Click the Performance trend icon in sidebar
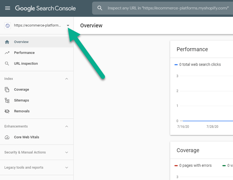The height and width of the screenshot is (180, 233). click(7, 53)
